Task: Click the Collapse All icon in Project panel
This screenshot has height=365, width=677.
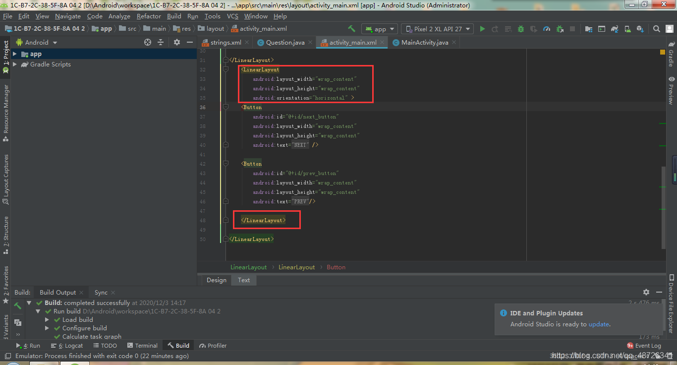Action: click(x=161, y=42)
